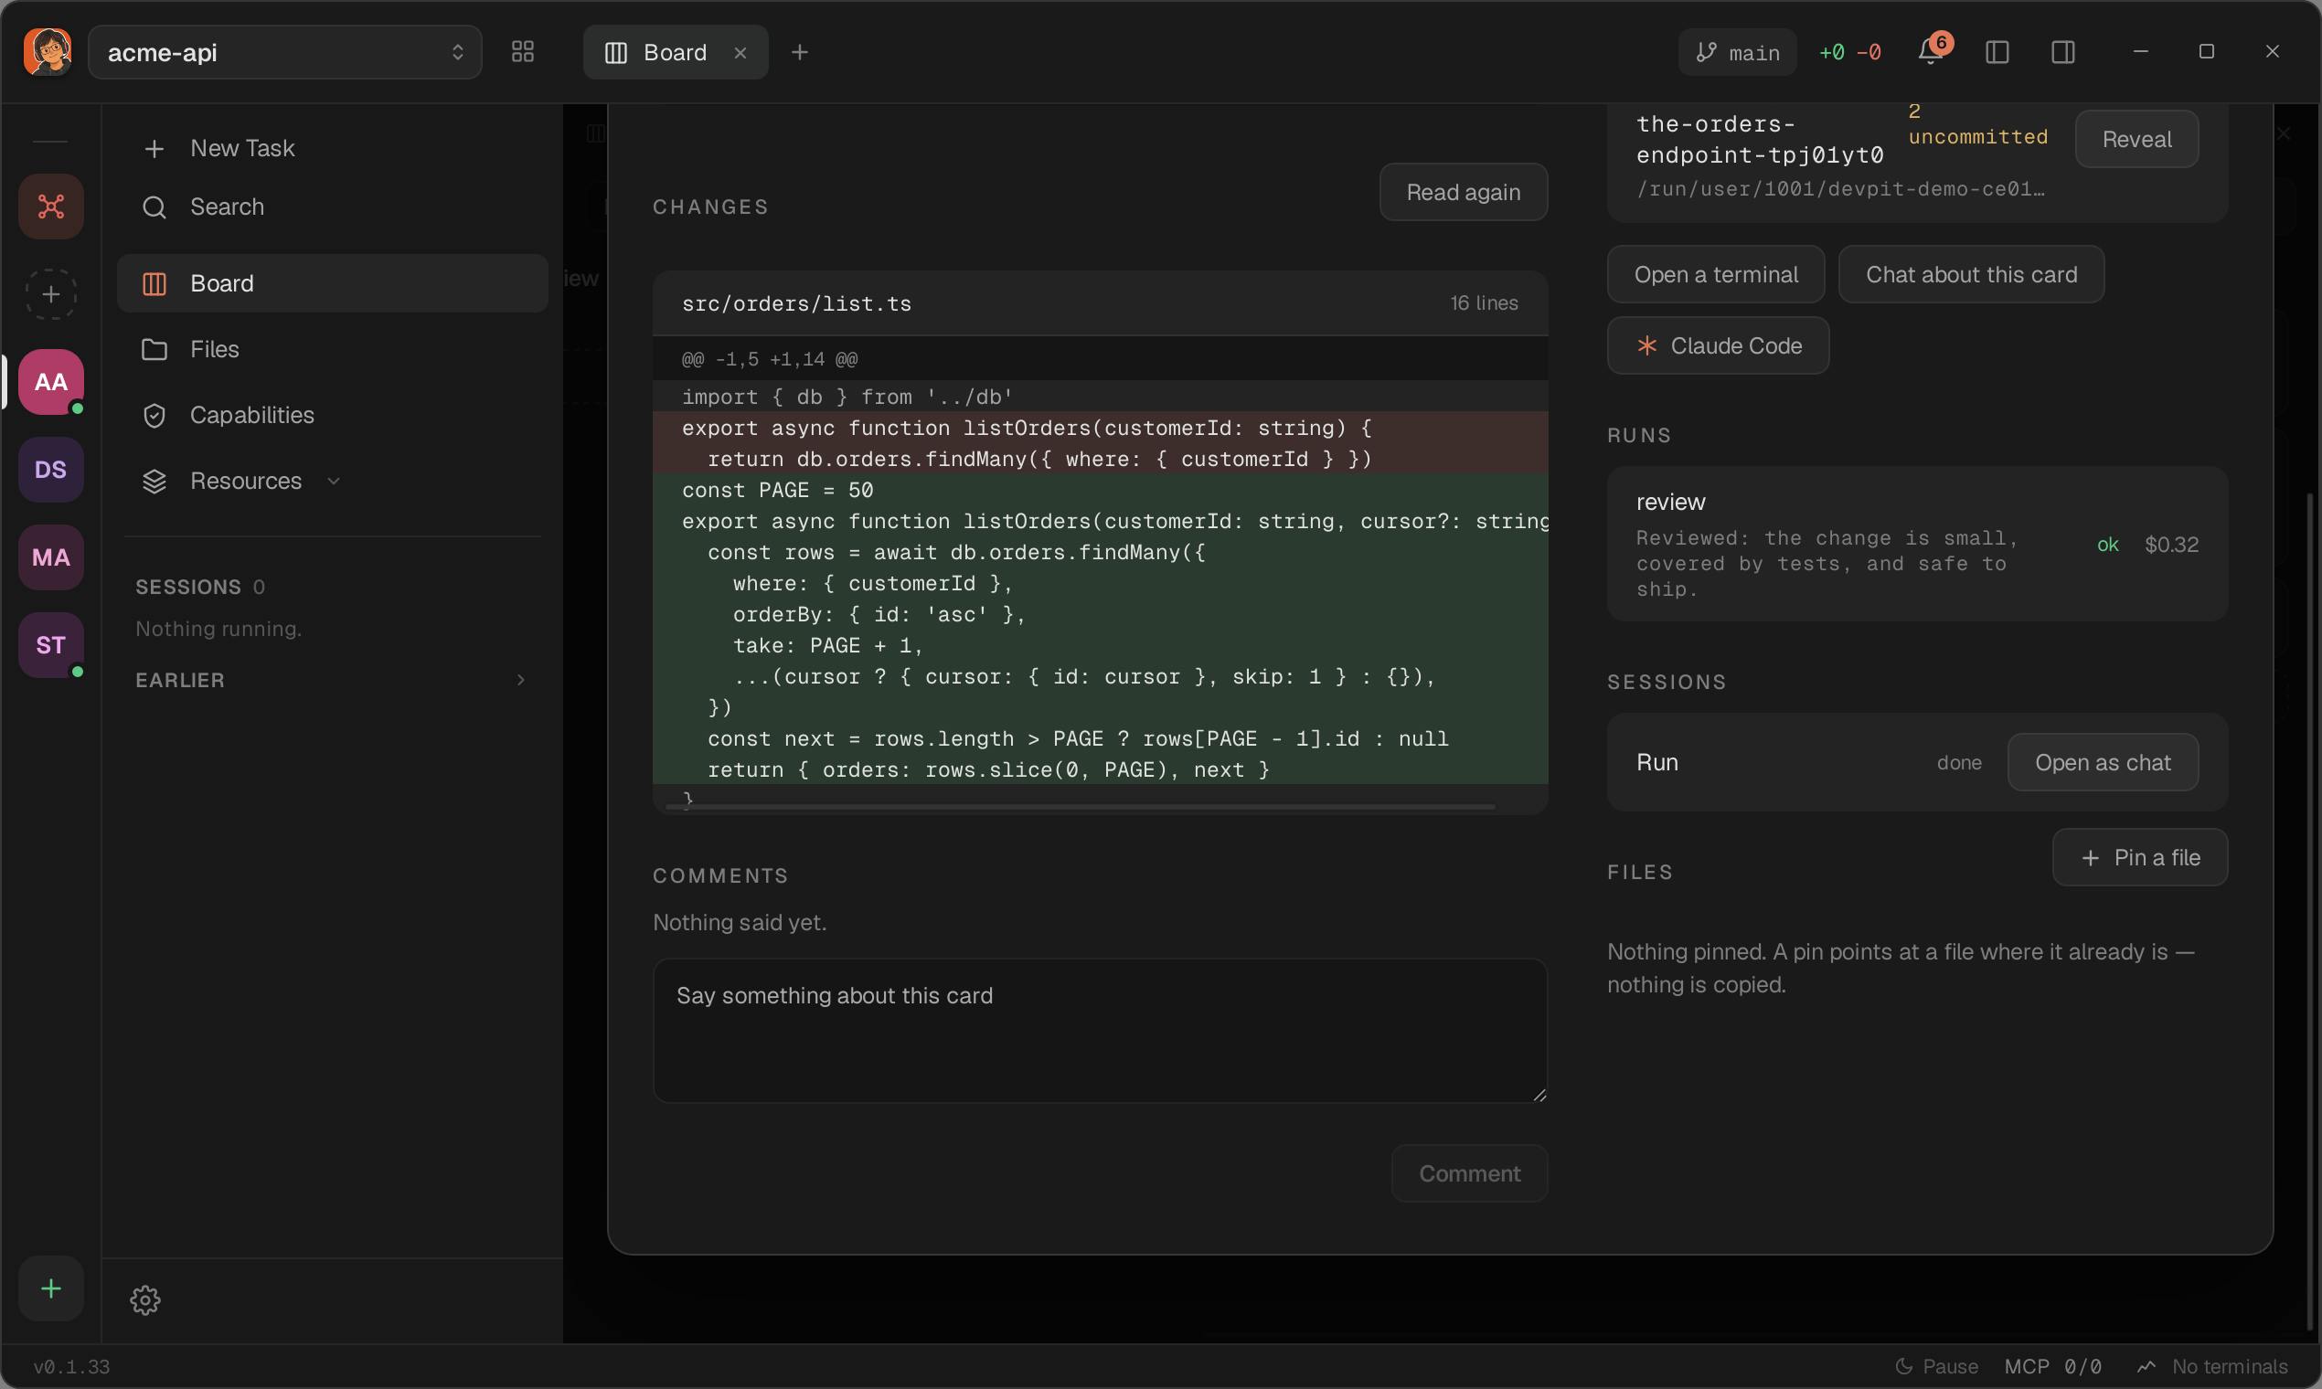Focus the 'Say something about this card' field
The image size is (2322, 1389).
1099,1031
